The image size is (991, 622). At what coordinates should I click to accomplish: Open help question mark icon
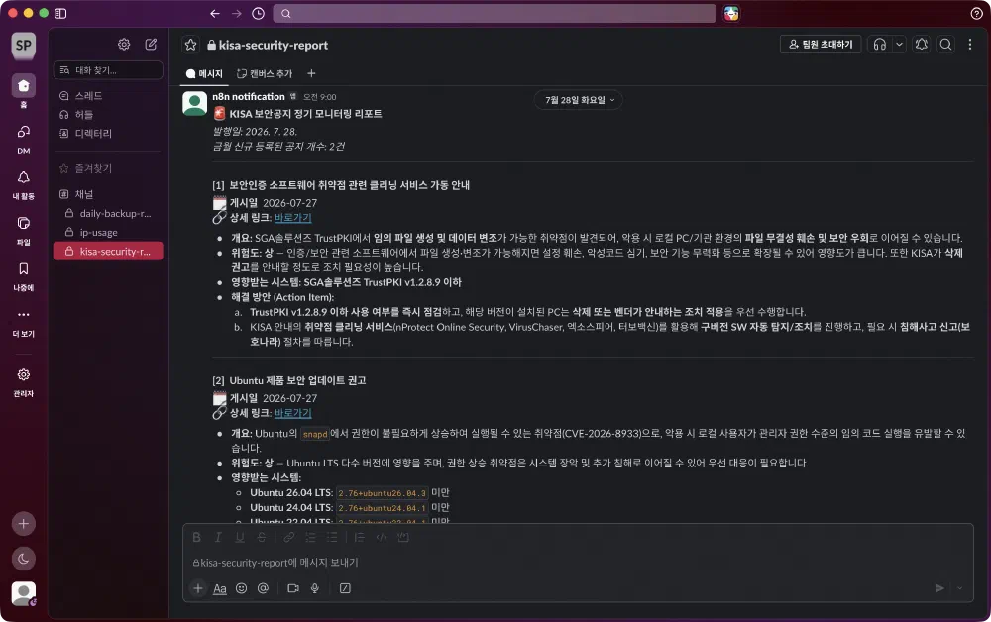pyautogui.click(x=976, y=13)
